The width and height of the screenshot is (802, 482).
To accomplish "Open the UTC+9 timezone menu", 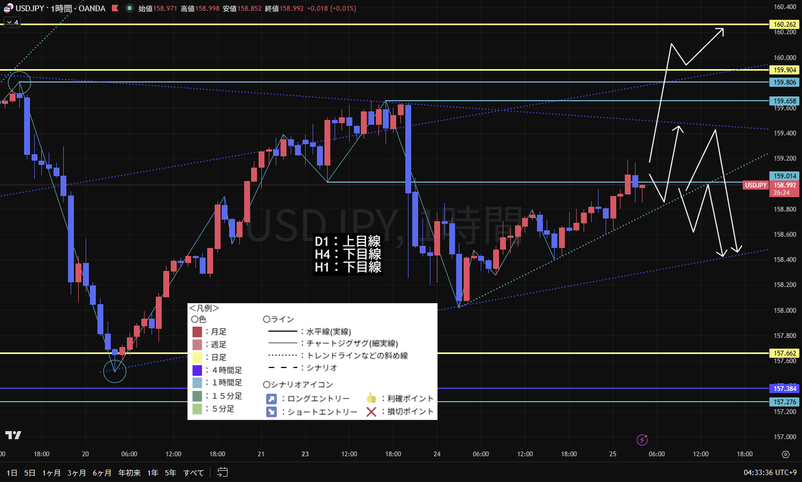I will tap(769, 472).
